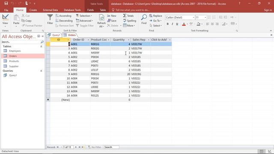Click search magnifier in navigation pane
The width and height of the screenshot is (274, 154).
tap(42, 42)
